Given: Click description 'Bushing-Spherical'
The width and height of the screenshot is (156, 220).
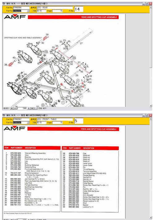Looking at the screenshot, I should 32,165.
